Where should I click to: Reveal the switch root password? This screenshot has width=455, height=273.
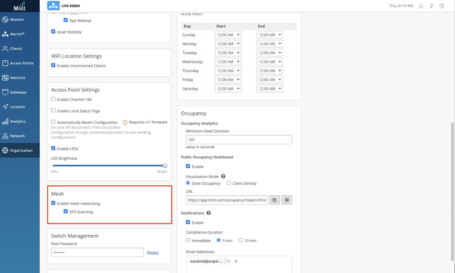(x=153, y=253)
